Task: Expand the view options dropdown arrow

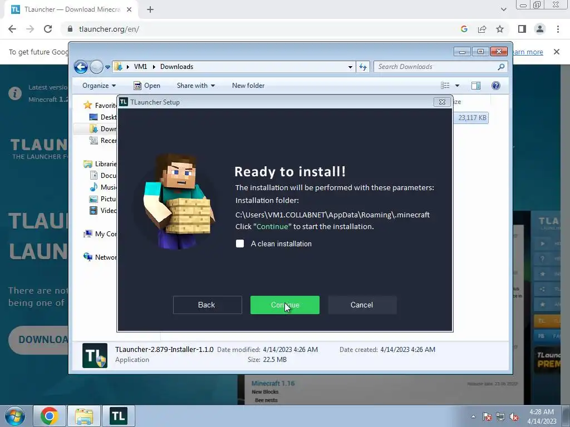Action: point(458,86)
